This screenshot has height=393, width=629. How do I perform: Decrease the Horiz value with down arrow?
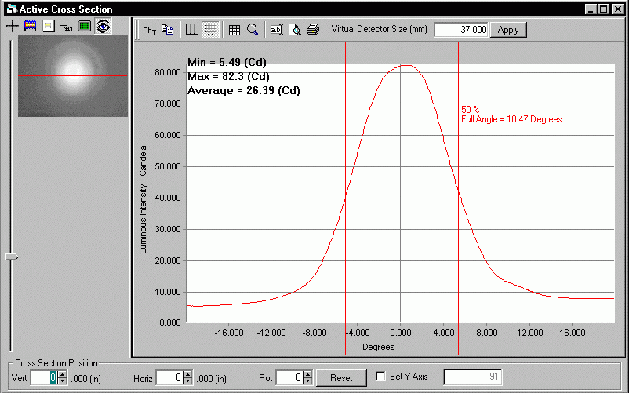[x=187, y=381]
